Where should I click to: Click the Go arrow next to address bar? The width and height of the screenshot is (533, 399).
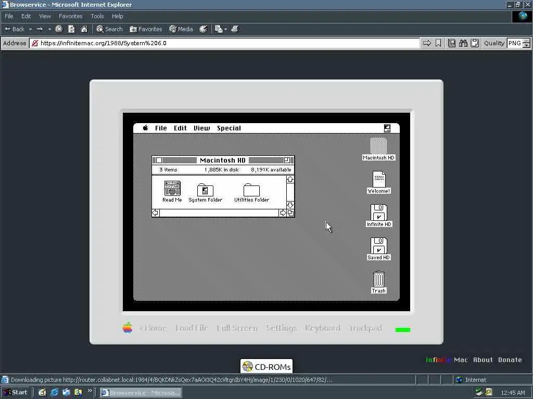point(427,43)
